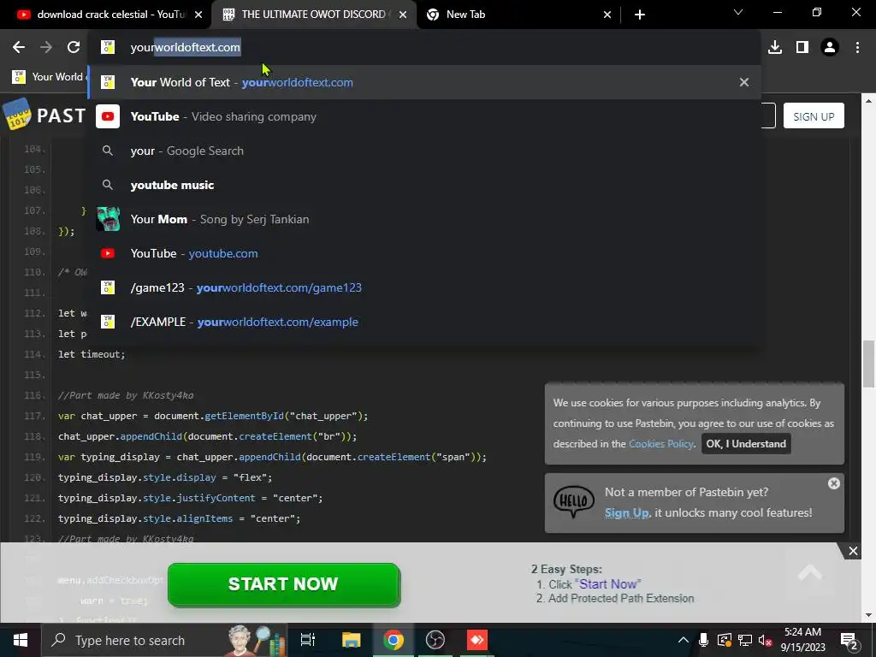Choose YouTube youtube.com suggestion
This screenshot has width=876, height=657.
[424, 253]
